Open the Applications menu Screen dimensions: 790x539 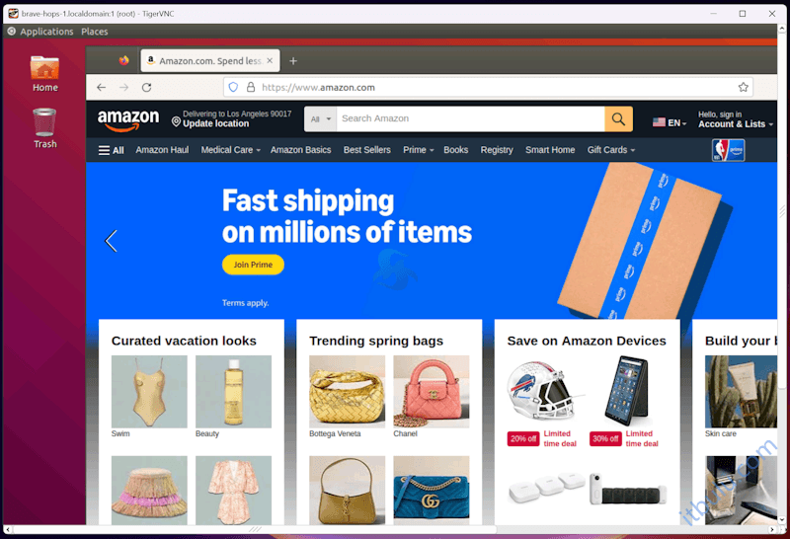[x=46, y=32]
